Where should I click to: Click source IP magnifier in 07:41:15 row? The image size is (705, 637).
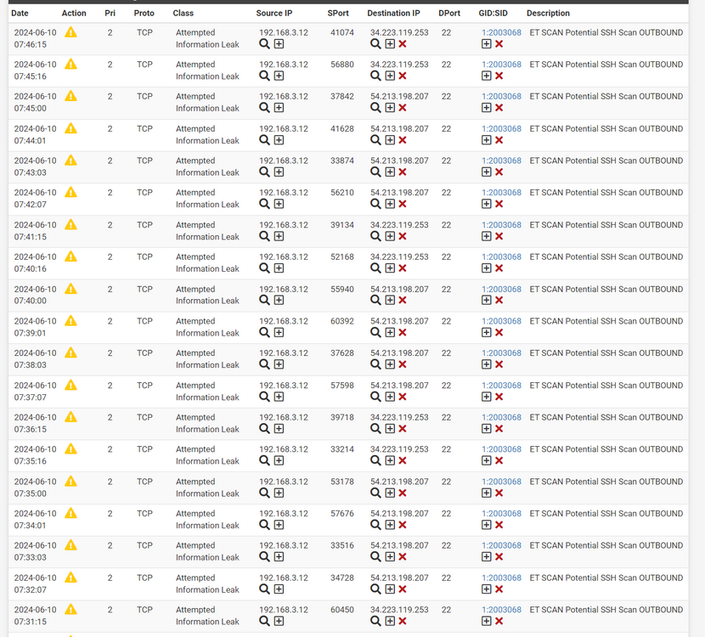(x=264, y=236)
